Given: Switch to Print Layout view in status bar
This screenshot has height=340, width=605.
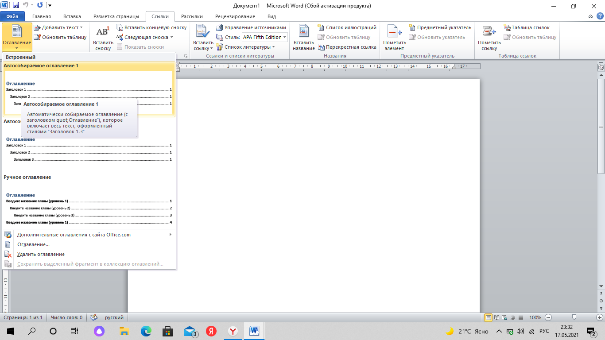Looking at the screenshot, I should coord(489,317).
